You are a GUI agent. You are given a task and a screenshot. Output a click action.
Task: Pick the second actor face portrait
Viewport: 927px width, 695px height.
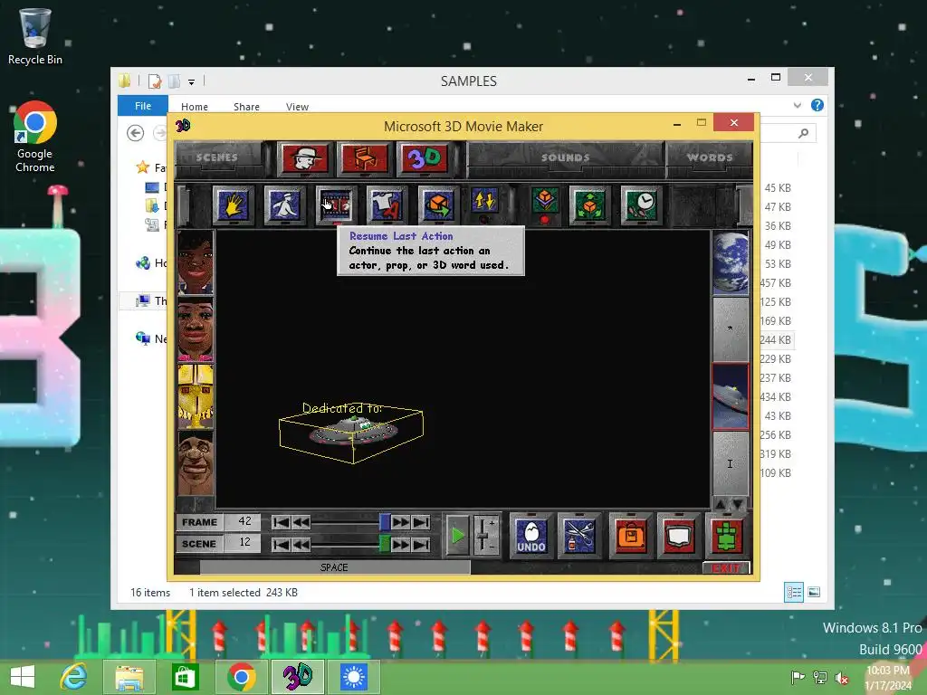[x=196, y=329]
